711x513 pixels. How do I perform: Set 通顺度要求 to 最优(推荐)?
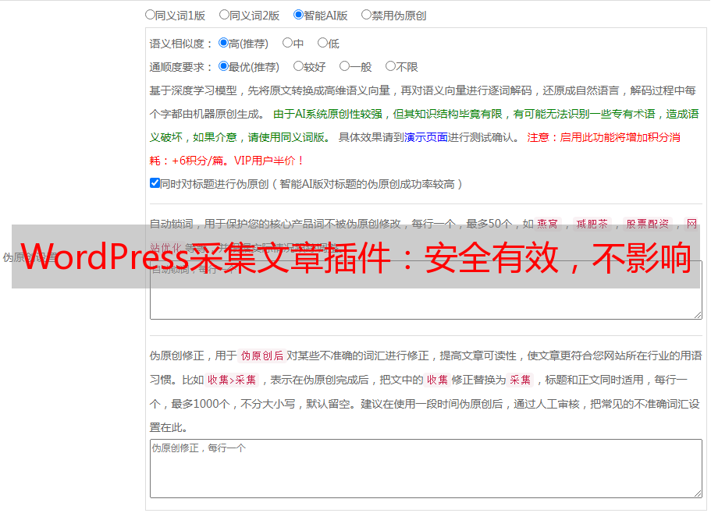(223, 66)
